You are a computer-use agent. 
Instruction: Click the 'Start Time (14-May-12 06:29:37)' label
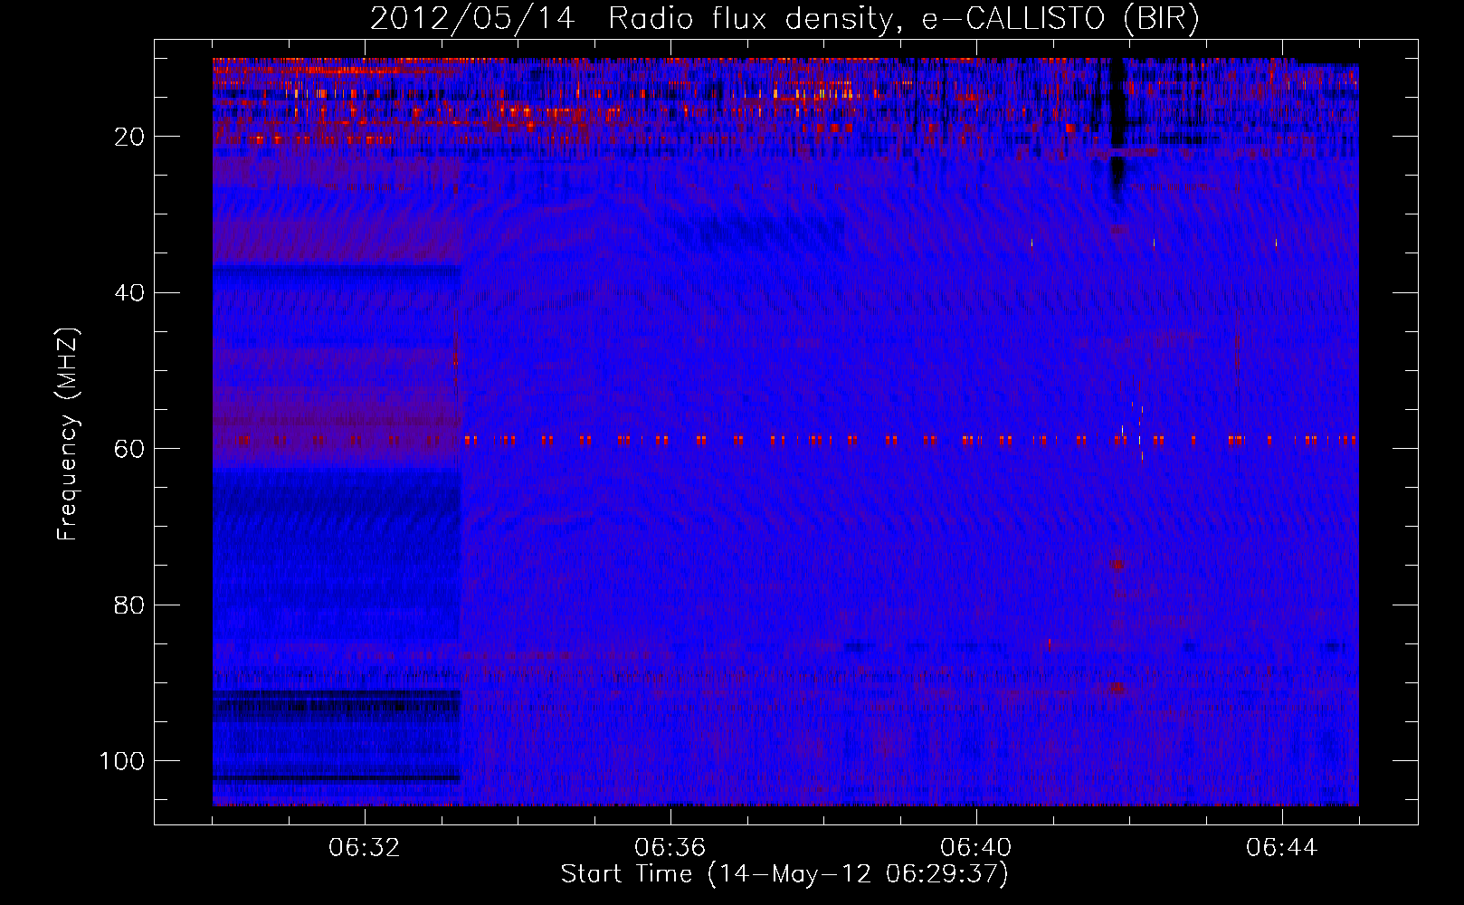coord(784,874)
